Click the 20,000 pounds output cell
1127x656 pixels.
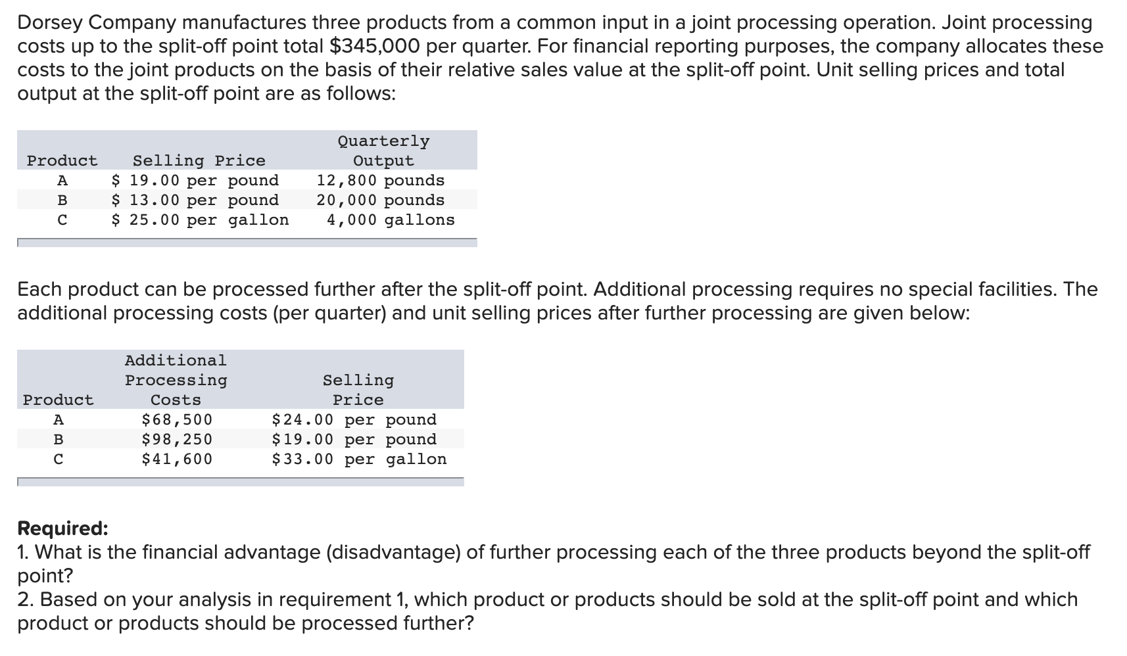tap(380, 200)
